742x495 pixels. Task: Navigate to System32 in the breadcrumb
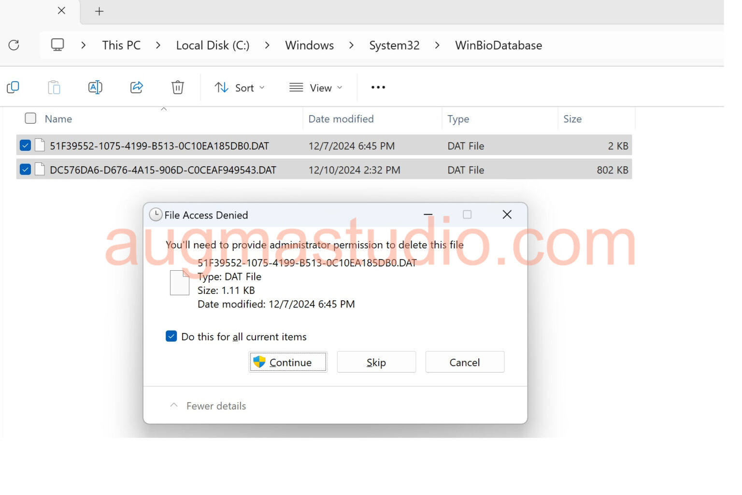(394, 45)
